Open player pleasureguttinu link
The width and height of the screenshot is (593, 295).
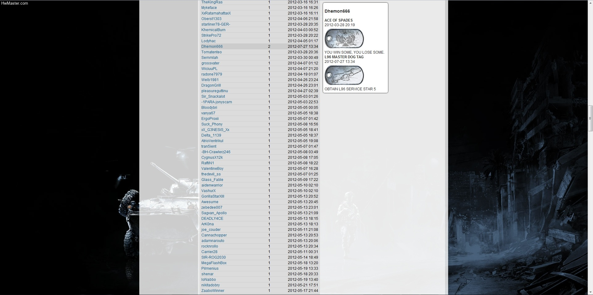(x=215, y=91)
